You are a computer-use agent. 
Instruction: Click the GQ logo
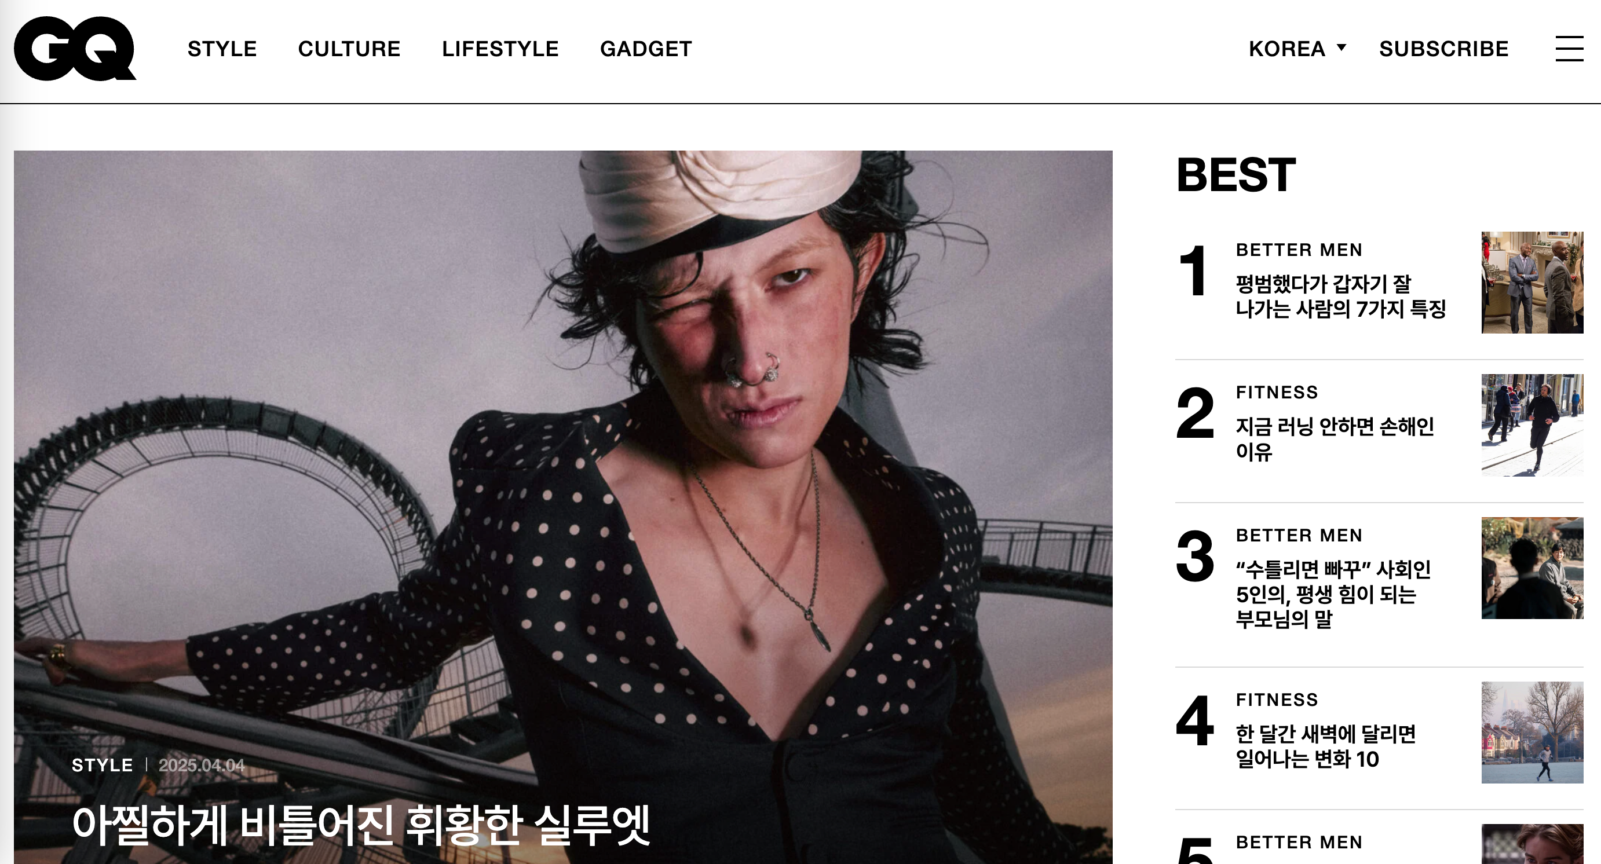pyautogui.click(x=75, y=49)
